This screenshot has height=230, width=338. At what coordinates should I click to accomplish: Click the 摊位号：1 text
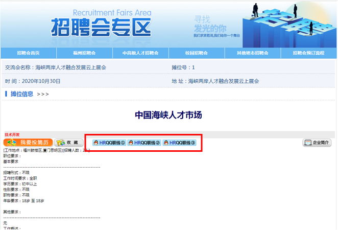click(x=183, y=67)
